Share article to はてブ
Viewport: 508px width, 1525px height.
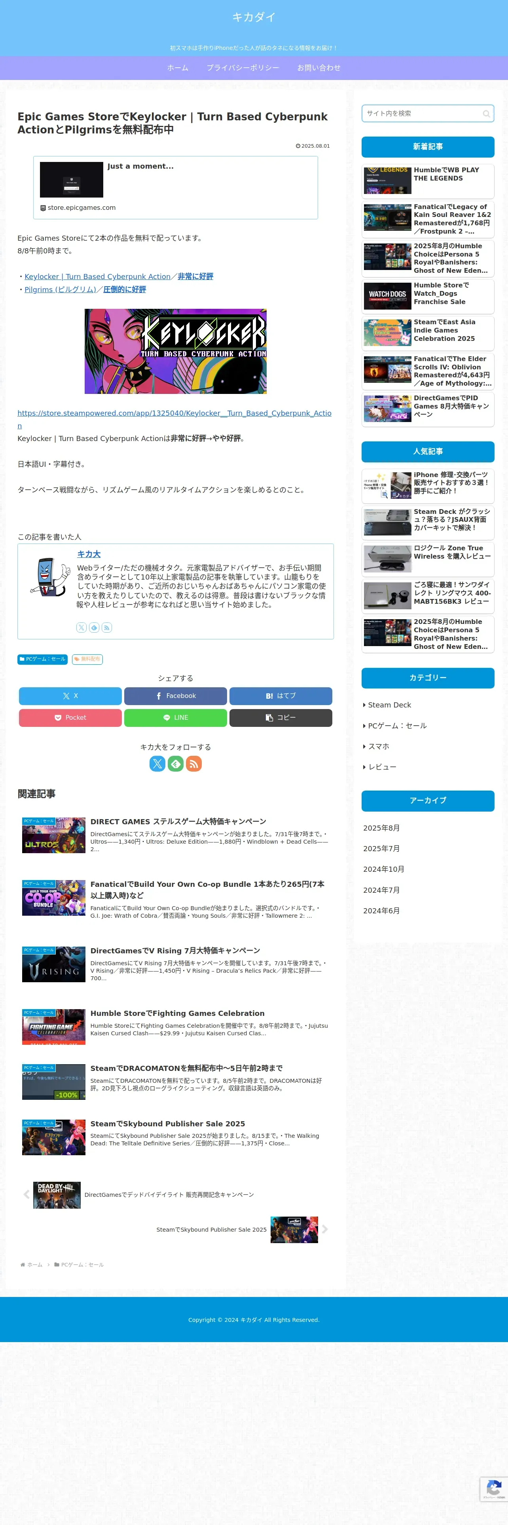pyautogui.click(x=281, y=696)
